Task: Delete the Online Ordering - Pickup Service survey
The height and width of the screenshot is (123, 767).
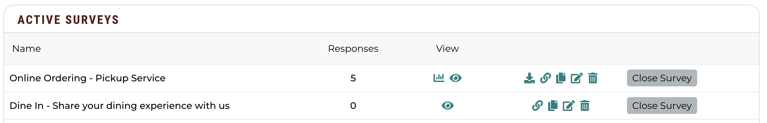Action: [593, 78]
